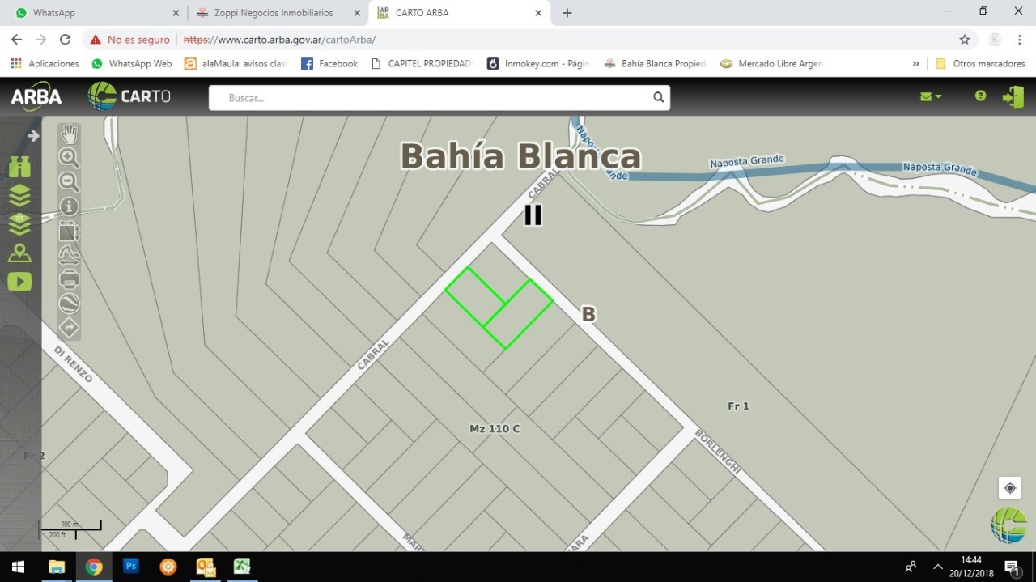Viewport: 1036px width, 582px height.
Task: Open Excel from the taskbar
Action: coord(242,567)
